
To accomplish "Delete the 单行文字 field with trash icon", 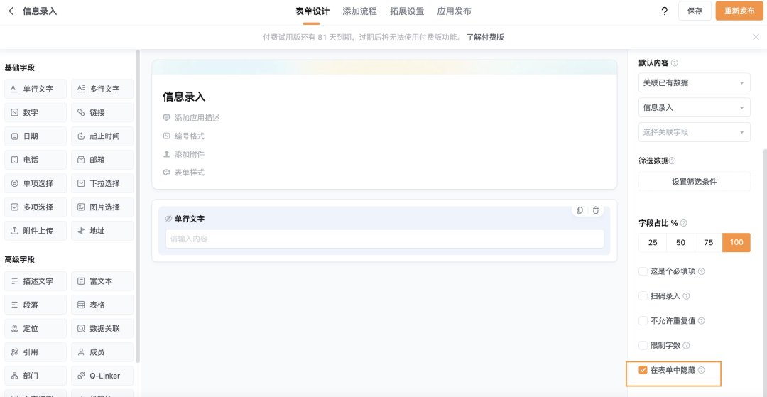I will coord(596,210).
